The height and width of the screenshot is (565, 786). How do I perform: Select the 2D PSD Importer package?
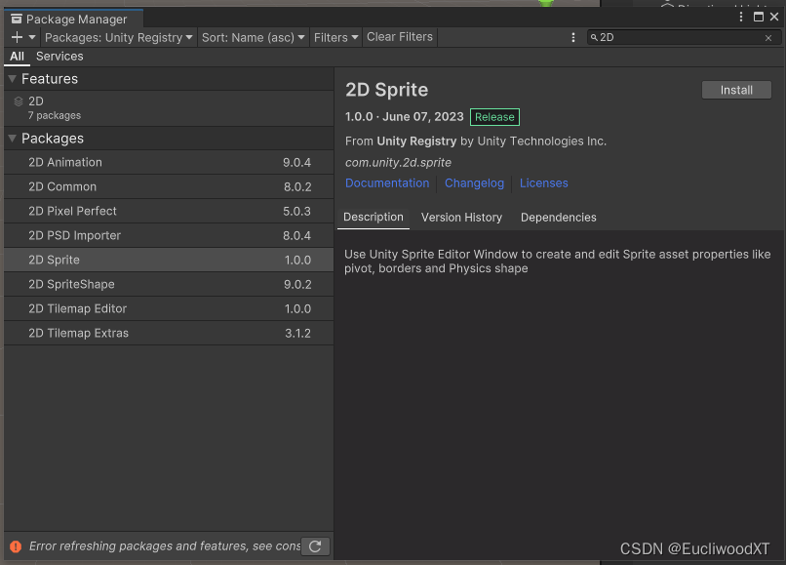[169, 235]
